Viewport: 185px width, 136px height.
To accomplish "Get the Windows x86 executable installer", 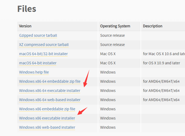I will pyautogui.click(x=47, y=118).
